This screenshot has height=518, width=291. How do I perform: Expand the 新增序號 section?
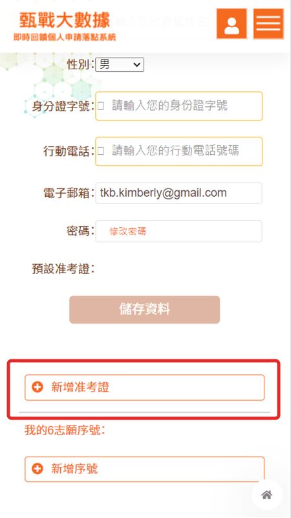[144, 469]
